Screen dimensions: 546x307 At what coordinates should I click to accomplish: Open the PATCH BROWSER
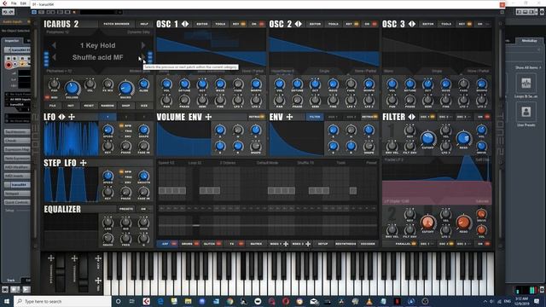click(116, 24)
